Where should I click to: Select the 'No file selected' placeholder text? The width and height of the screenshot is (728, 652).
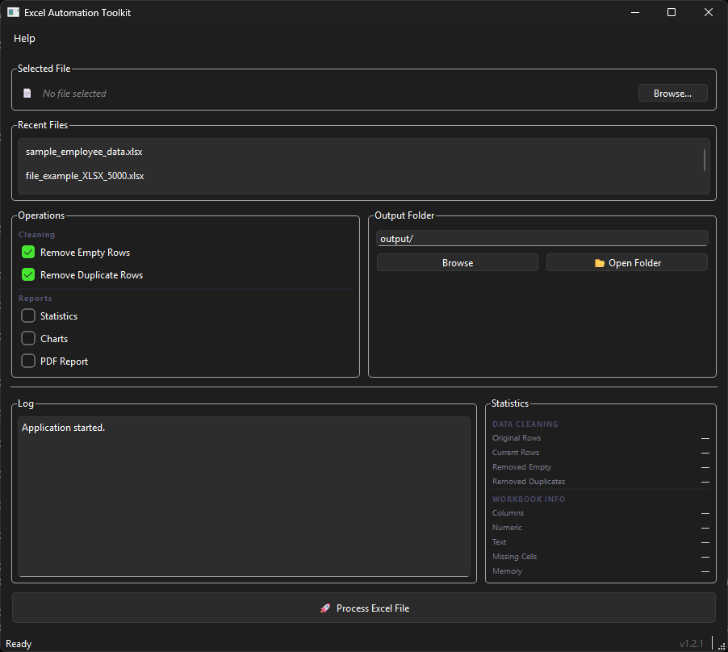[x=74, y=94]
